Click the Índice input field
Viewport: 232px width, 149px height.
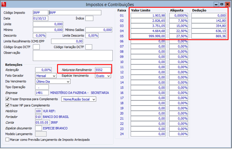click(89, 18)
